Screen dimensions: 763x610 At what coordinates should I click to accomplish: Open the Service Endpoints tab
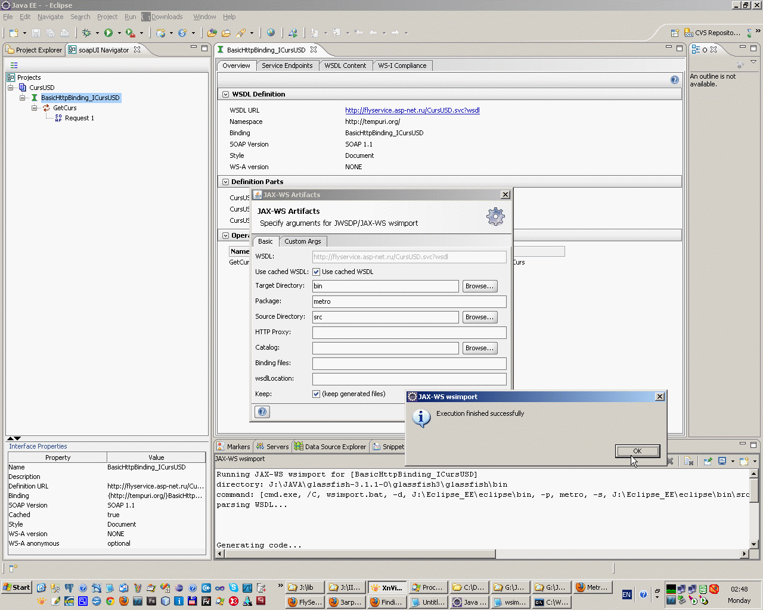pos(287,66)
